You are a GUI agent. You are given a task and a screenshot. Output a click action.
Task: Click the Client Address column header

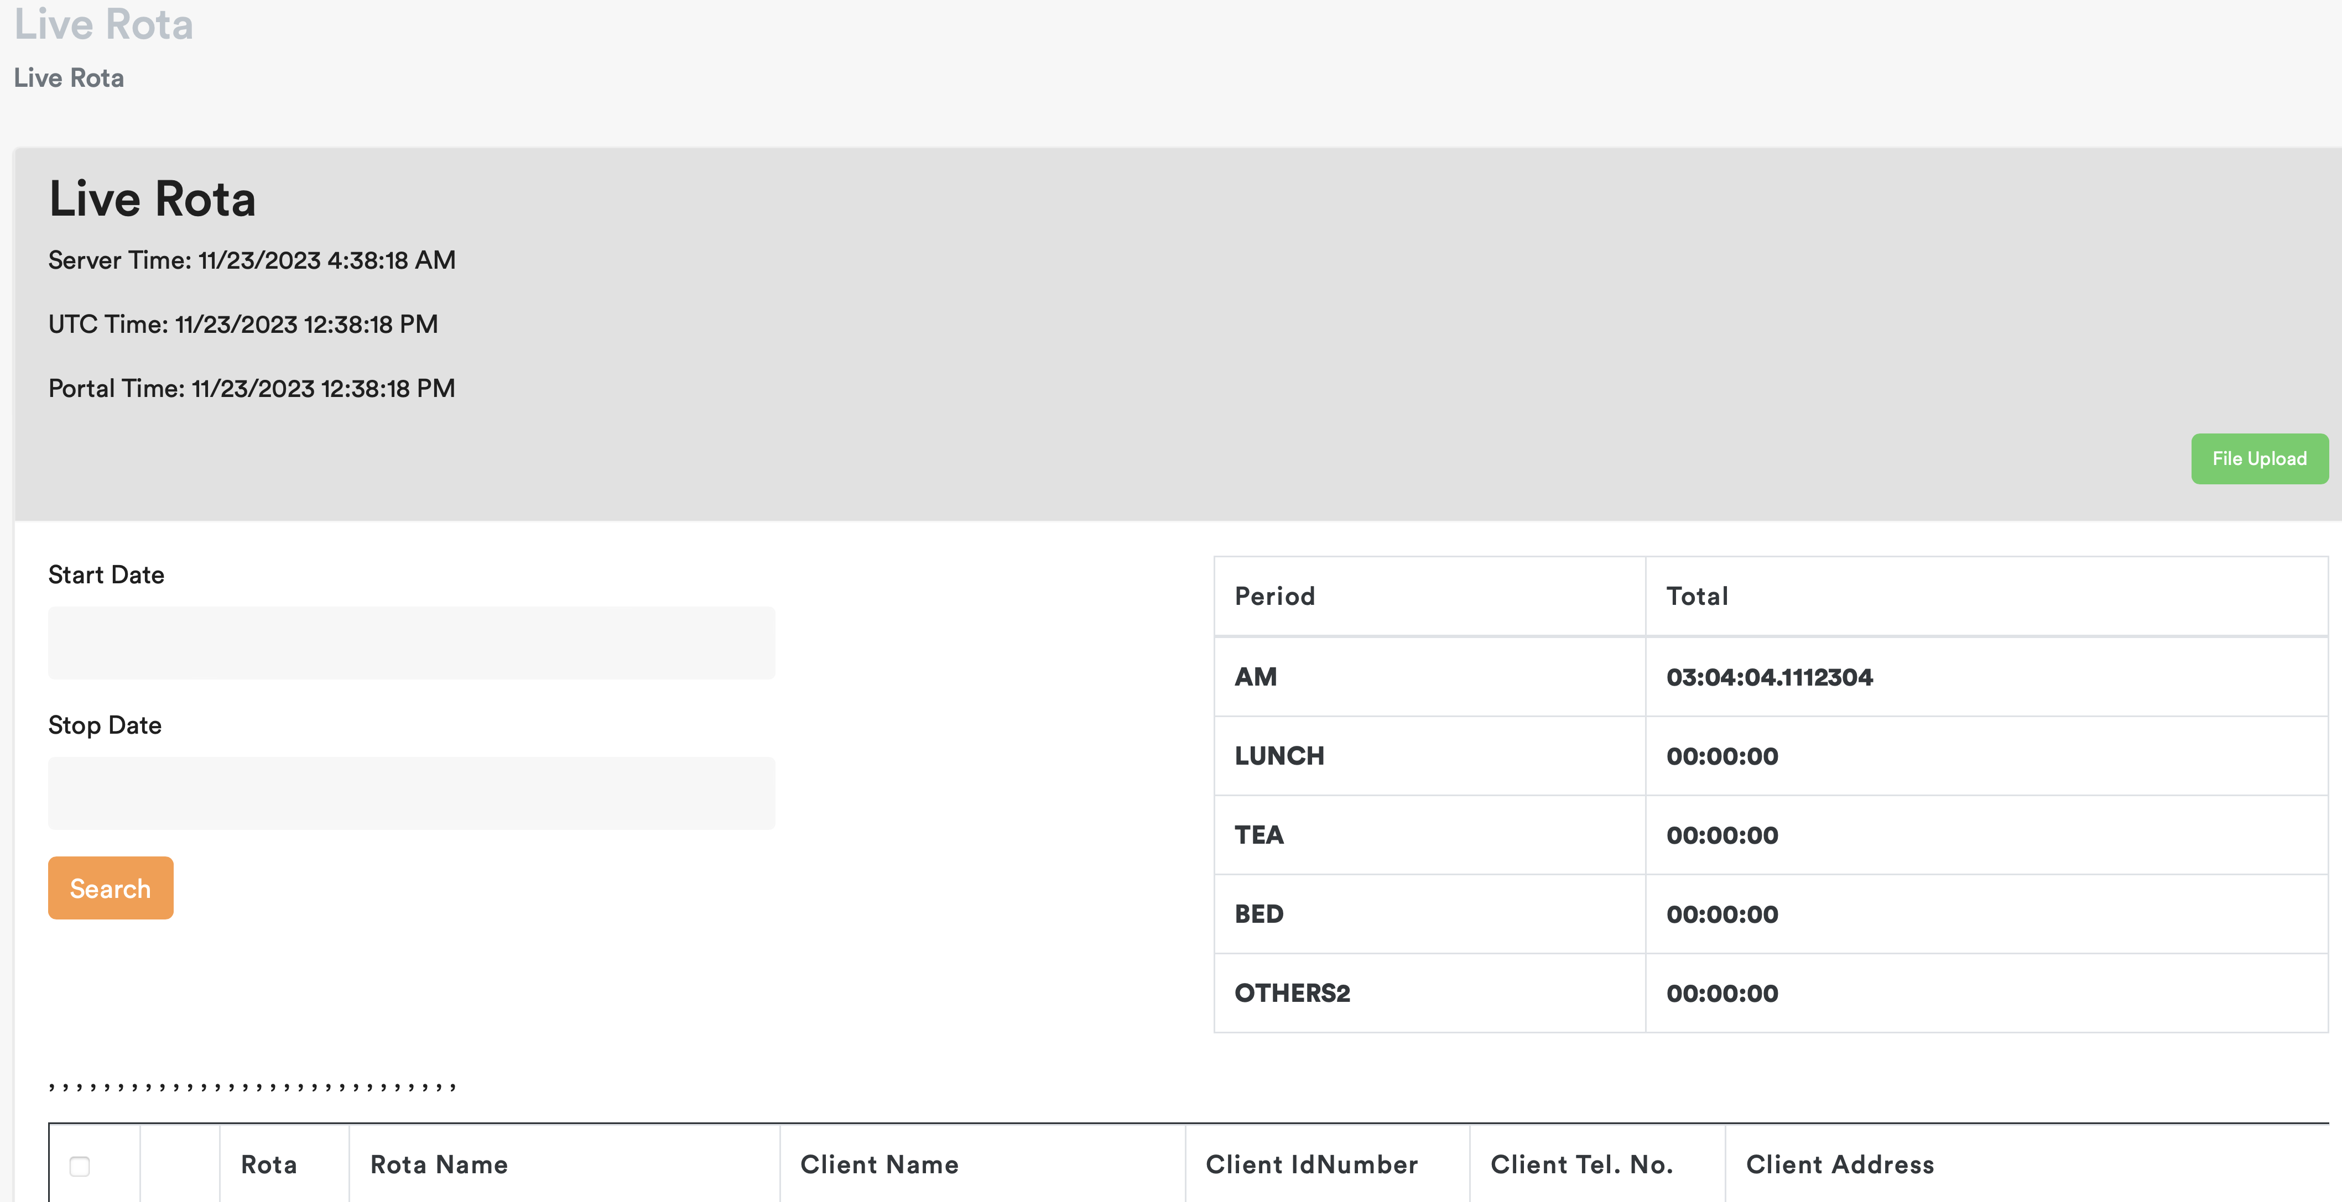[1840, 1165]
